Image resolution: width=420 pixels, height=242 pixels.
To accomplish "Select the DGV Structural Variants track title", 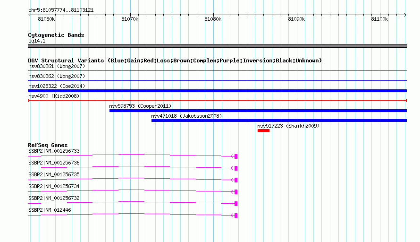I will point(175,60).
